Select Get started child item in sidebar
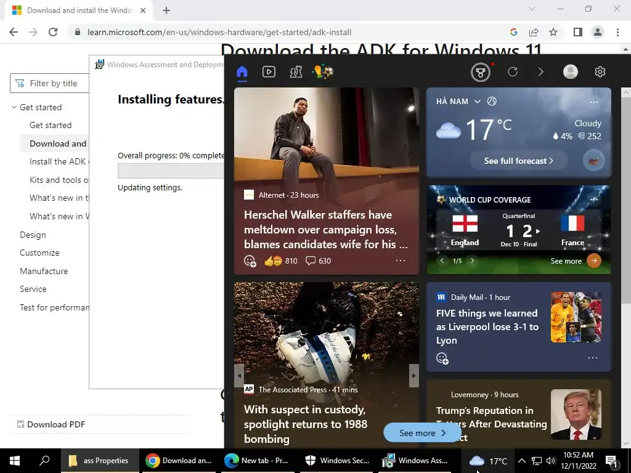This screenshot has width=631, height=473. coord(51,125)
